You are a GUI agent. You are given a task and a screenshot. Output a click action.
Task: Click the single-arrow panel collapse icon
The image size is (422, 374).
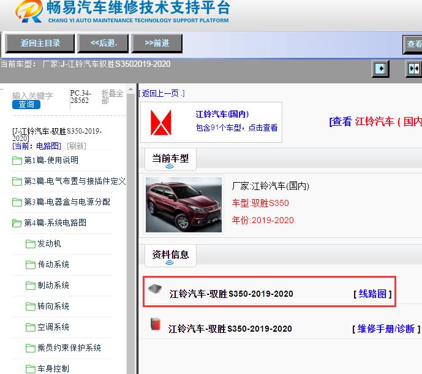(x=380, y=68)
